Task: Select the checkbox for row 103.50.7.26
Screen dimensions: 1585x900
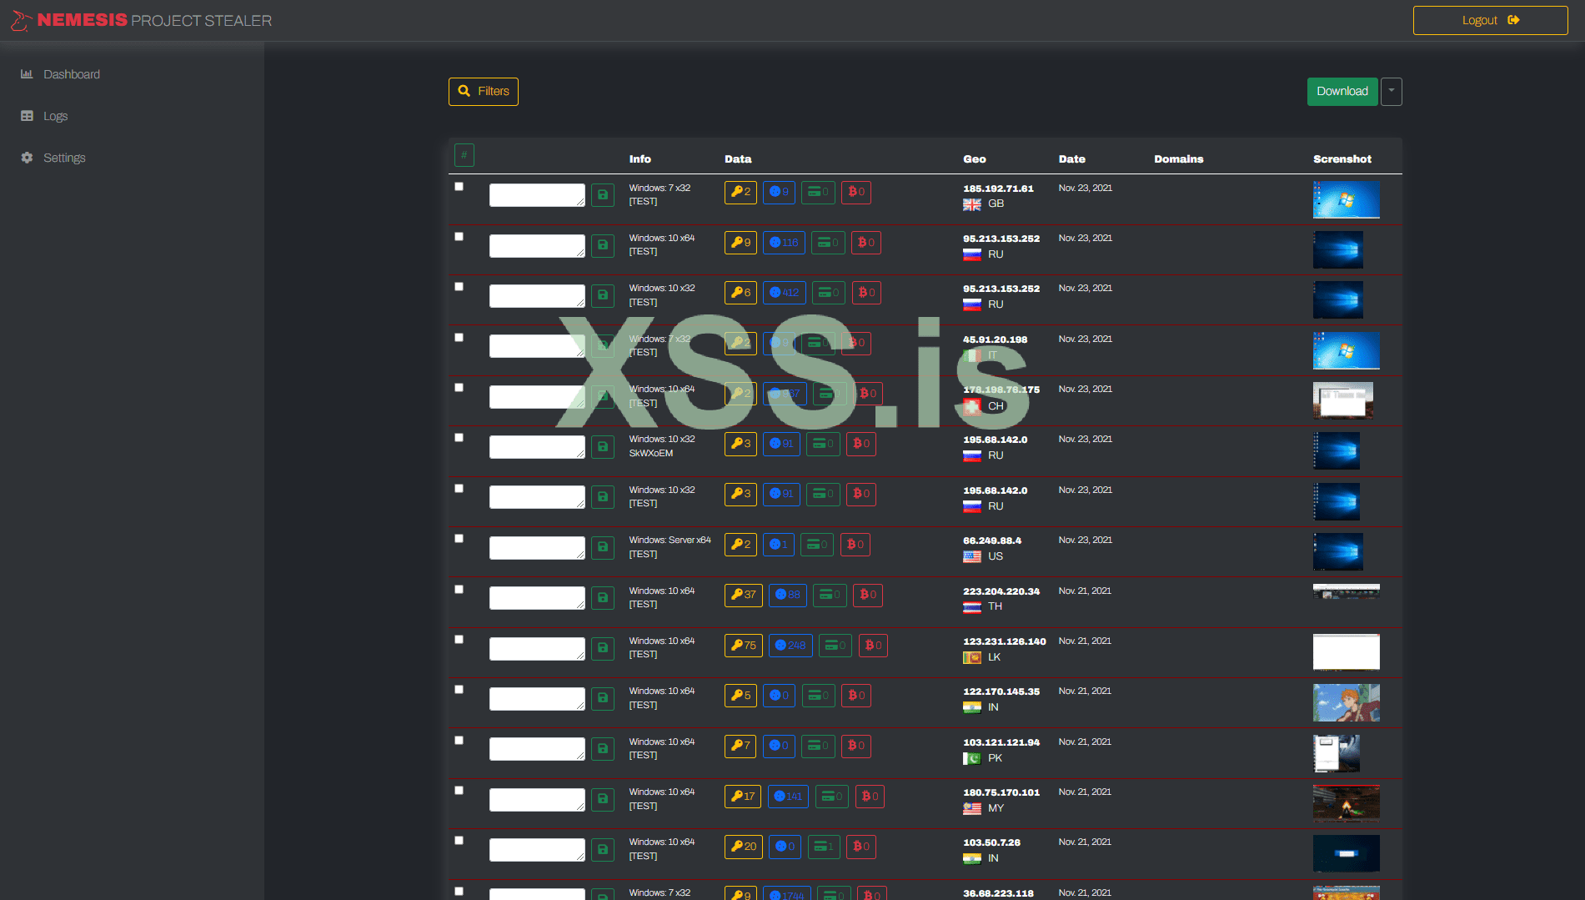Action: (x=459, y=840)
